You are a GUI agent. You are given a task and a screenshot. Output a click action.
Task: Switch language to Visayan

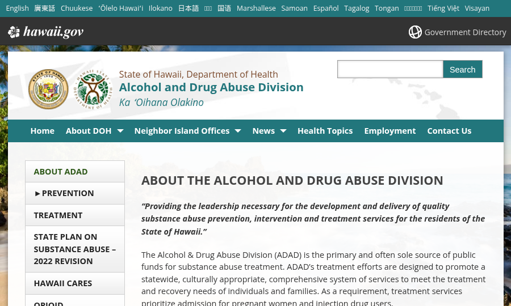pos(477,8)
